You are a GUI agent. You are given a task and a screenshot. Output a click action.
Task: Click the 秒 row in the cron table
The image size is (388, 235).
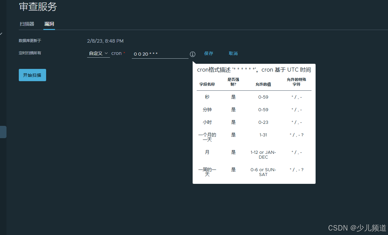(x=207, y=97)
